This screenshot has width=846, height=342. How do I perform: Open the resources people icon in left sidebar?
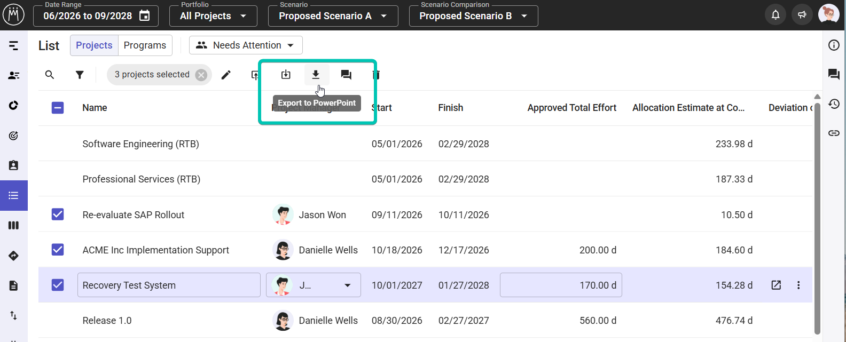14,75
